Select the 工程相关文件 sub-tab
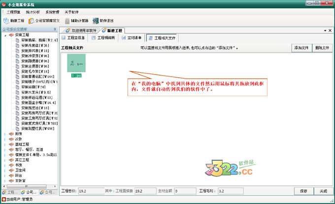 162,38
